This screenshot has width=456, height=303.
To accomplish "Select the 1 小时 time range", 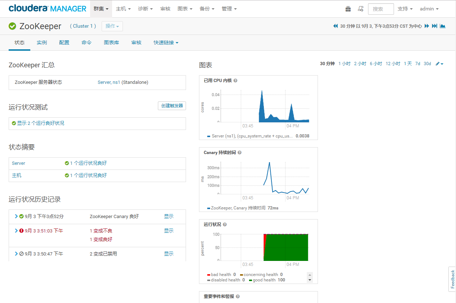I will [344, 64].
